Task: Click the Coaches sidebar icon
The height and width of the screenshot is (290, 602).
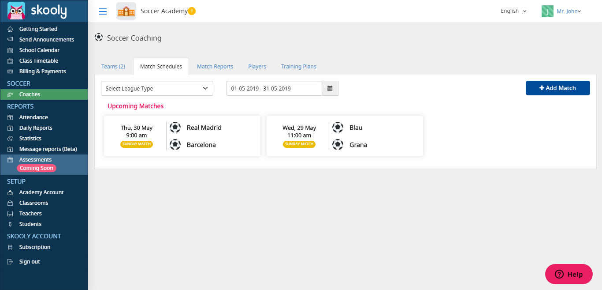Action: [10, 94]
